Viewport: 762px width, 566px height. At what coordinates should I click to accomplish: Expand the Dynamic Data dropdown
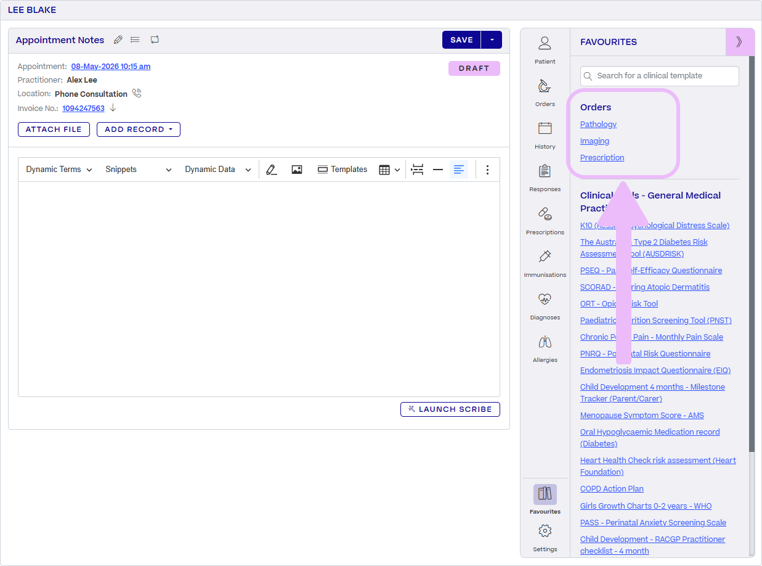tap(218, 170)
